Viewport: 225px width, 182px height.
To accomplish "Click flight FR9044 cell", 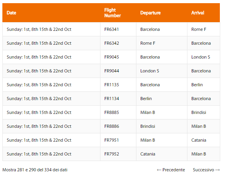I will click(x=112, y=71).
